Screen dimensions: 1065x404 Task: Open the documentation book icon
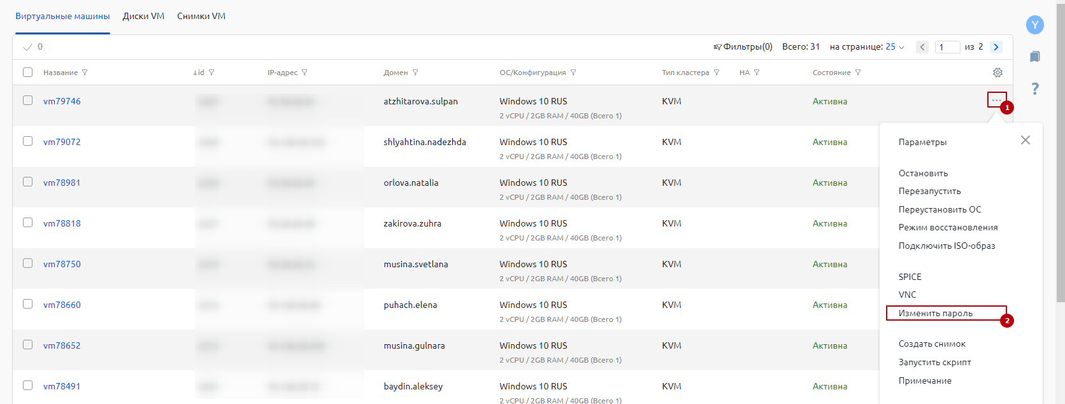tap(1035, 57)
